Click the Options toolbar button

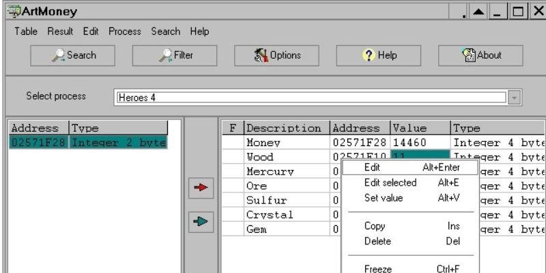click(276, 55)
